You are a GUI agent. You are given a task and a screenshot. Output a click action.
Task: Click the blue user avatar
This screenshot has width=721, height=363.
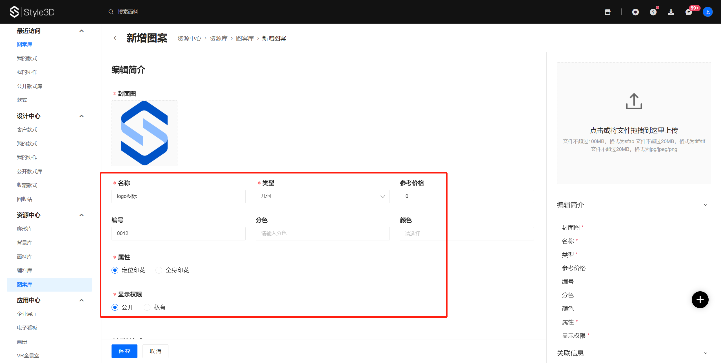tap(707, 12)
